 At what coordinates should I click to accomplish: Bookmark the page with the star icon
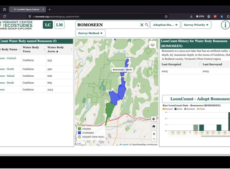tap(166, 17)
